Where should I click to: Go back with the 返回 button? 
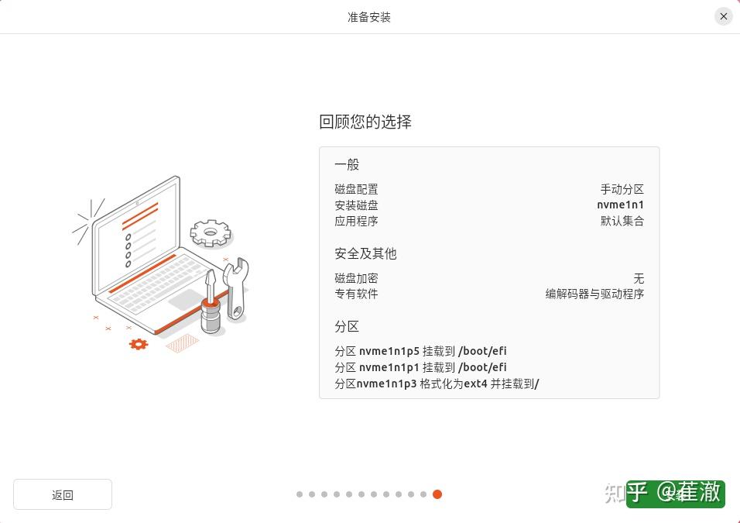tap(63, 494)
